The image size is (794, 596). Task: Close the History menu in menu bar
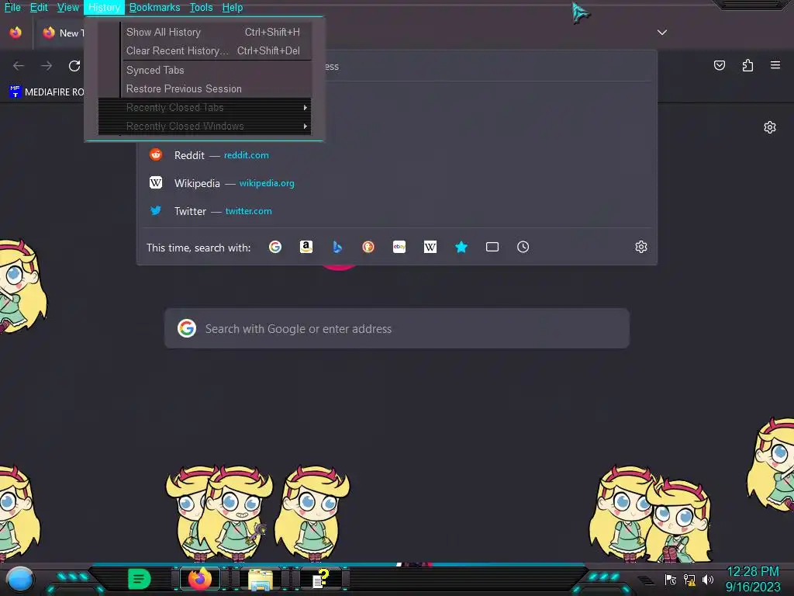(104, 7)
